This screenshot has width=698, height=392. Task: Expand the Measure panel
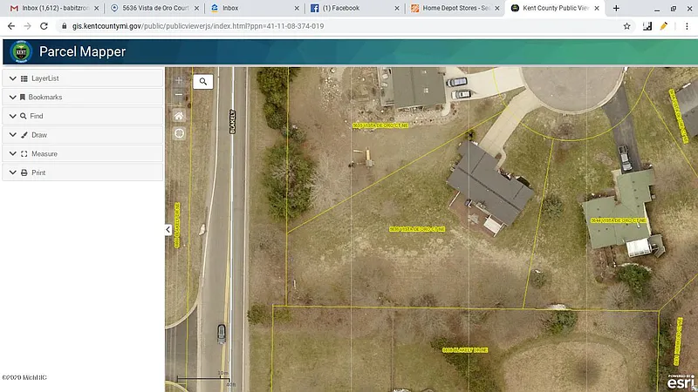click(x=82, y=154)
